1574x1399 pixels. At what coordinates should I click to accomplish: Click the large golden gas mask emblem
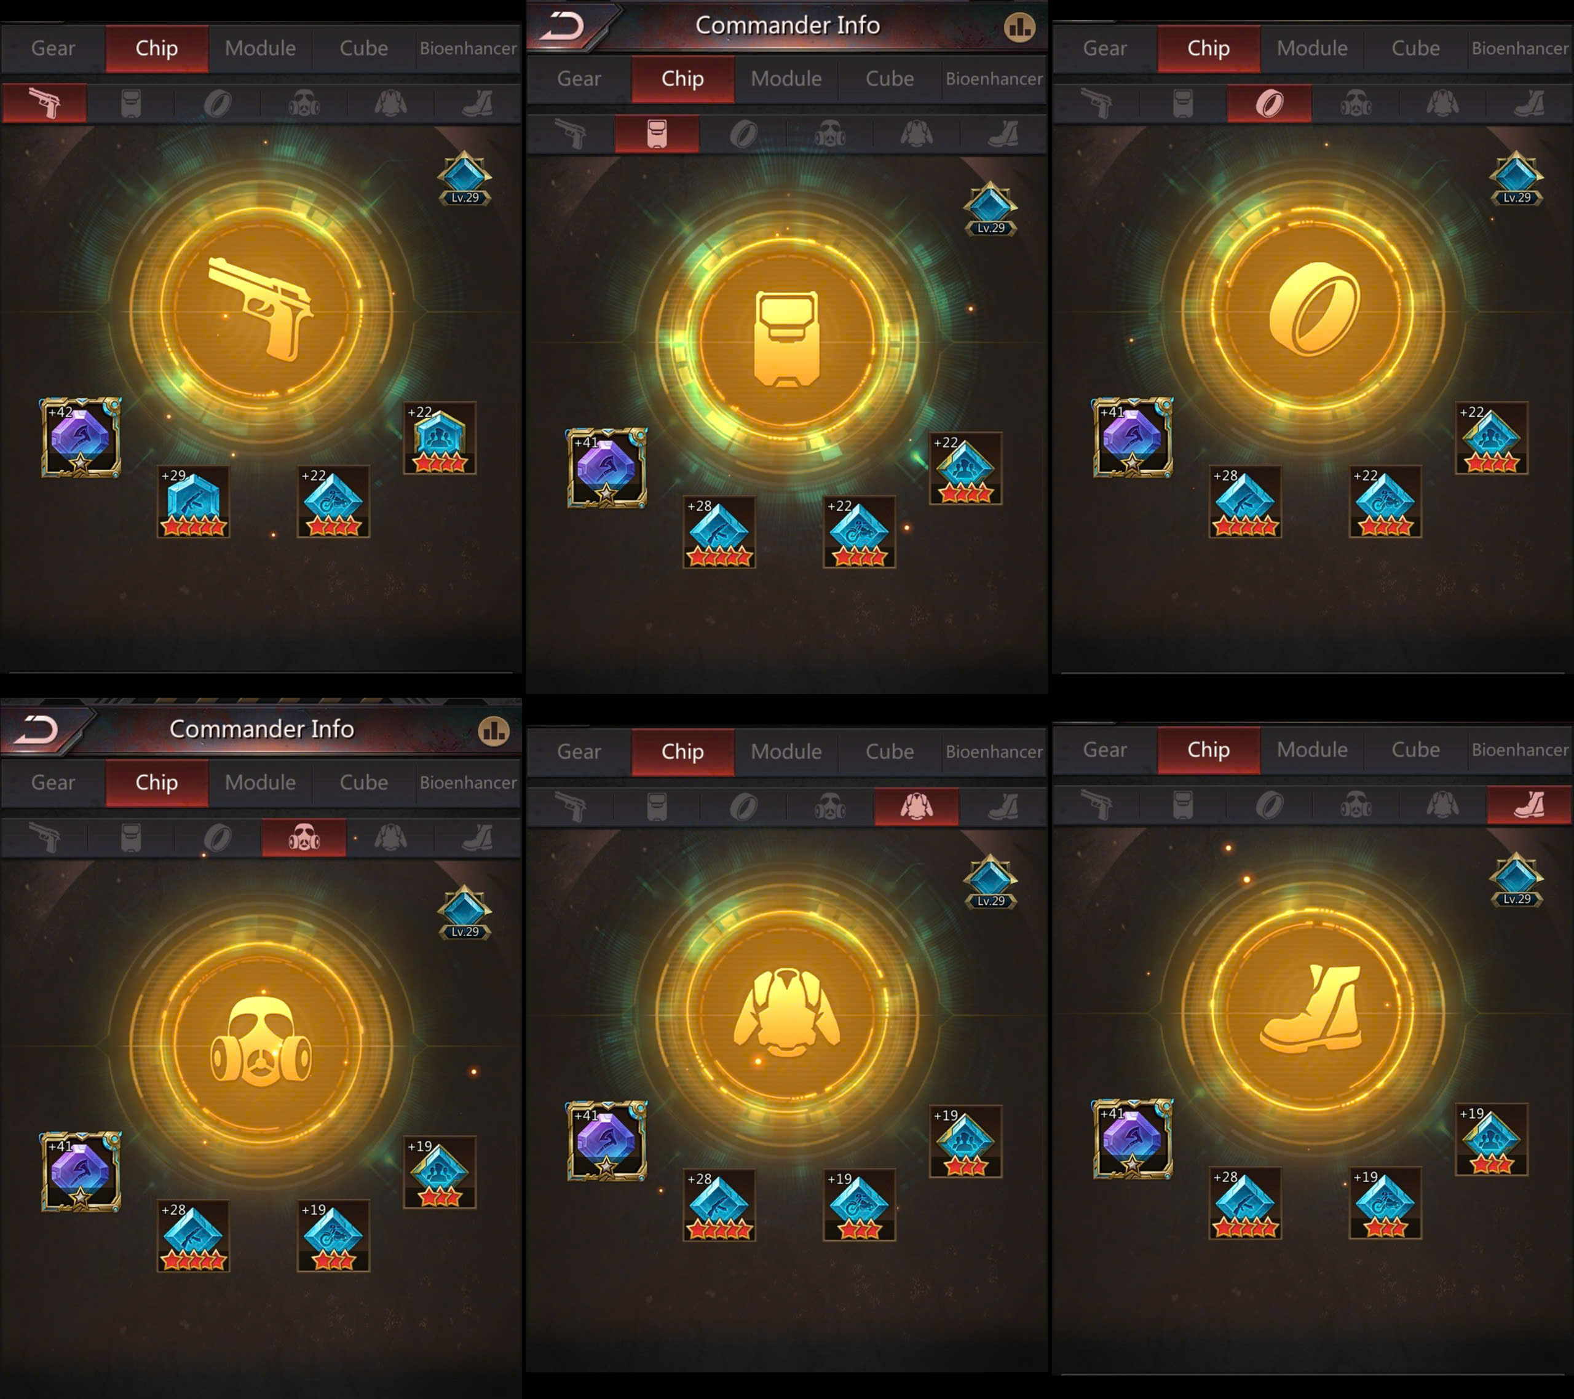[x=261, y=1043]
